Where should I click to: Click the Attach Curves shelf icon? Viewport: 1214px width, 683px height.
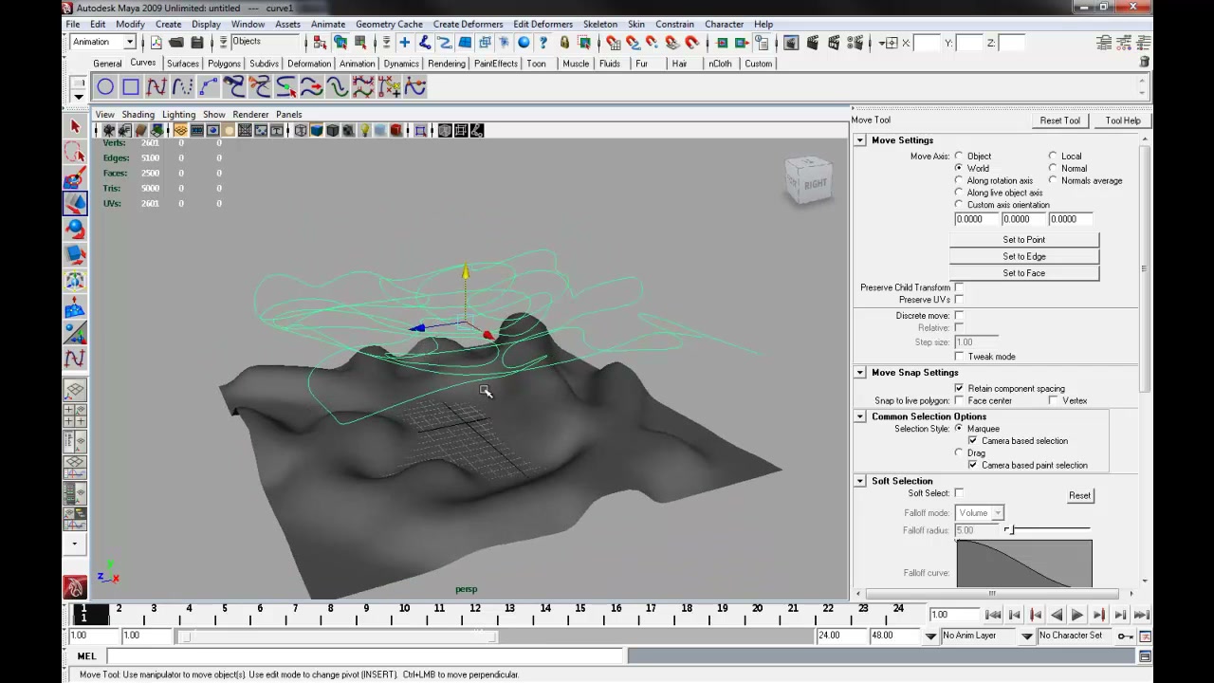point(233,87)
